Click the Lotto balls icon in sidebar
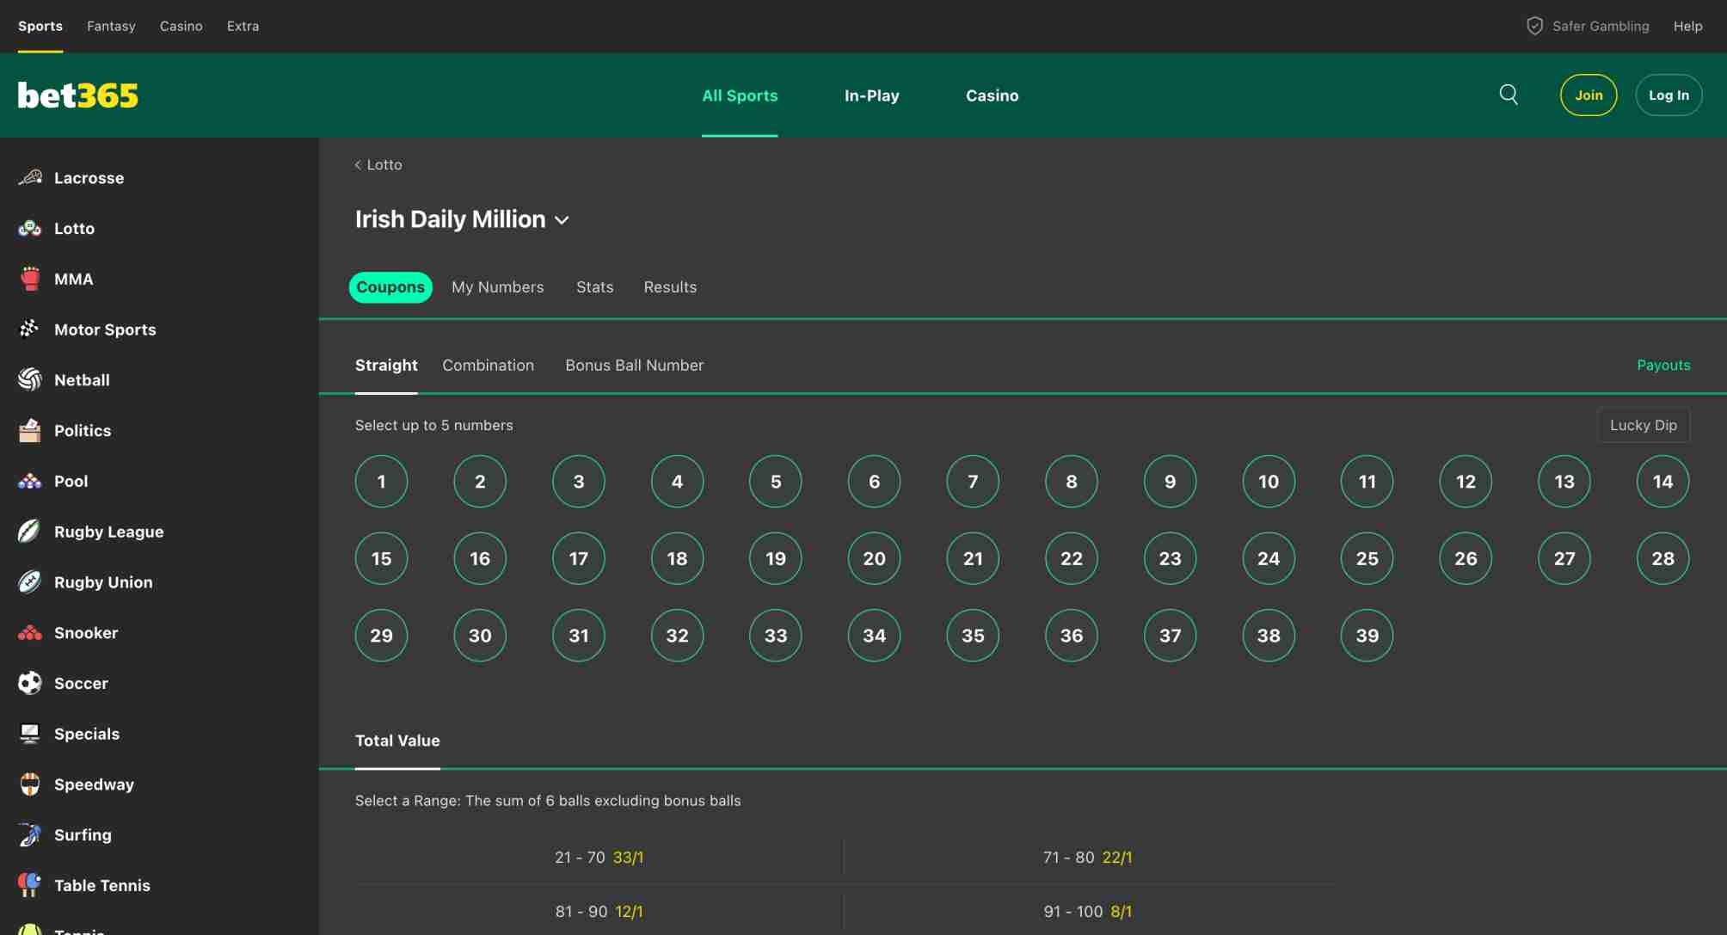Screen dimensions: 1727x935 [x=30, y=228]
